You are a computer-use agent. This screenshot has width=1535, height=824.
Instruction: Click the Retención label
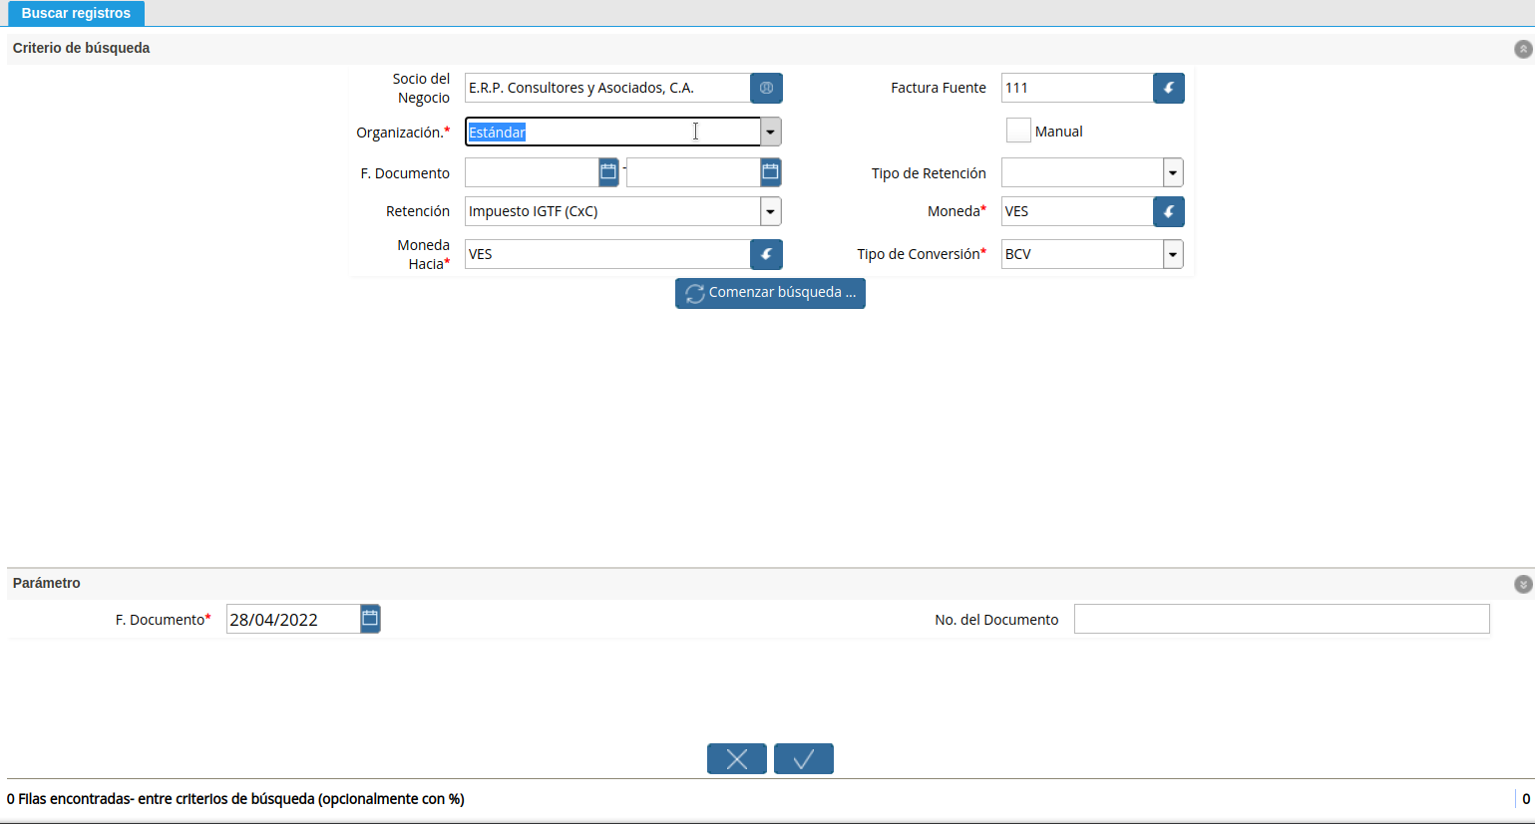click(418, 211)
